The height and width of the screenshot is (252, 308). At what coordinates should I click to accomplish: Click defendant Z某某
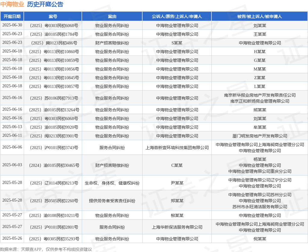(260, 78)
